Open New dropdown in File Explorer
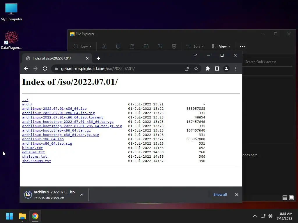 [x=83, y=46]
